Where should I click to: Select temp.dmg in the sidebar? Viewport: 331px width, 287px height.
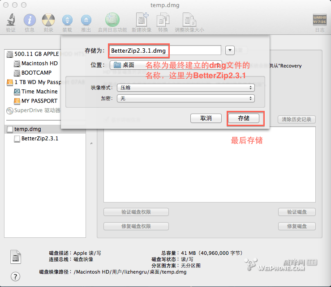(x=45, y=129)
